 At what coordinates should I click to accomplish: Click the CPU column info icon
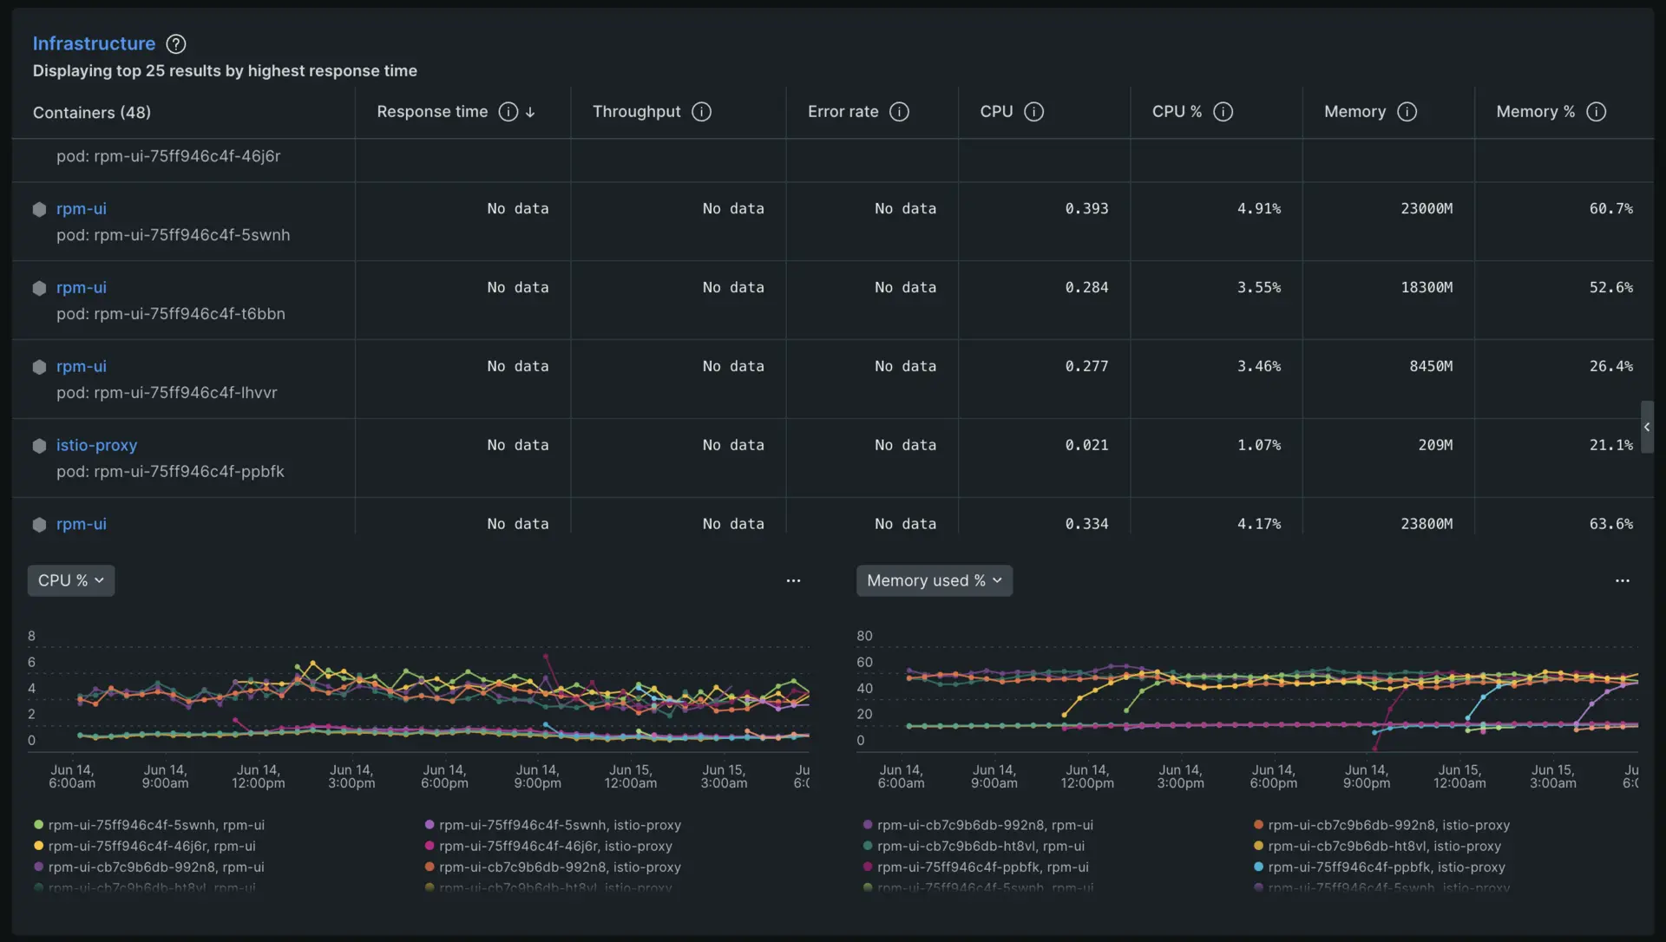click(x=1033, y=112)
